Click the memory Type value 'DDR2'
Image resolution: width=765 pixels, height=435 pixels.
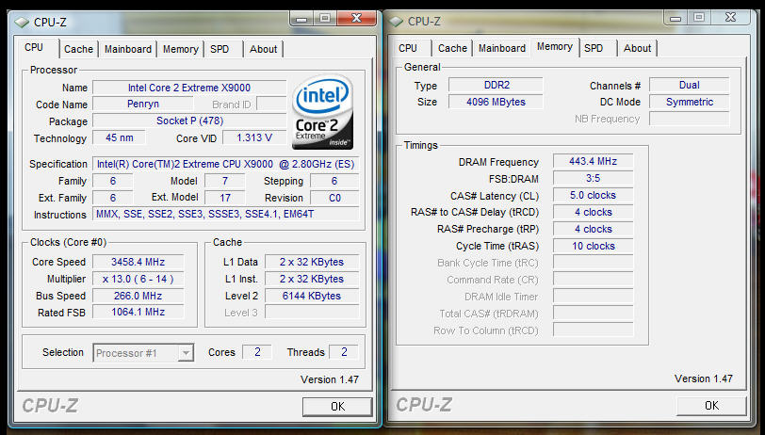pyautogui.click(x=496, y=85)
